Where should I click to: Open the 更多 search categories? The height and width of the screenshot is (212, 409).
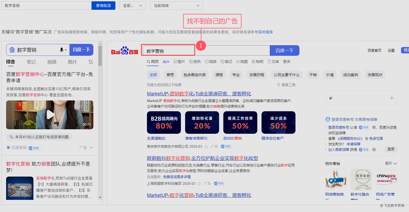click(287, 62)
